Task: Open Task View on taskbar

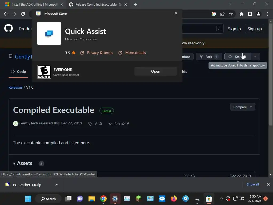Action: 68,199
